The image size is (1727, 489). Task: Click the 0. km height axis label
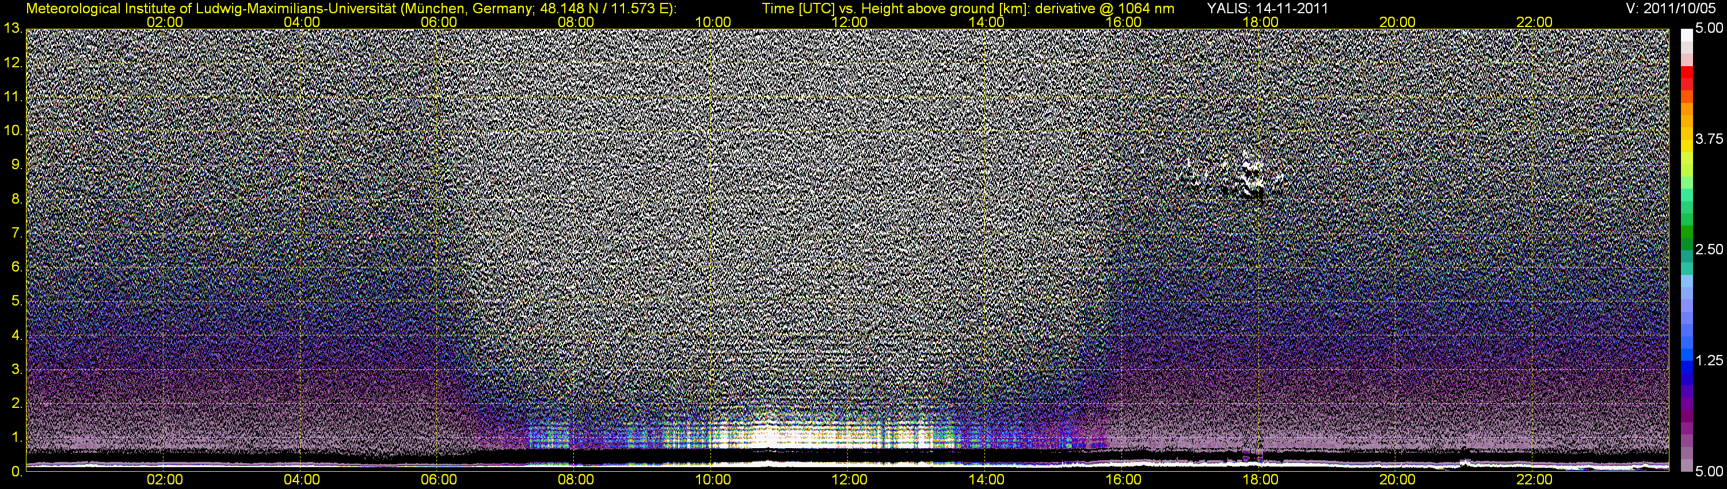(x=16, y=472)
